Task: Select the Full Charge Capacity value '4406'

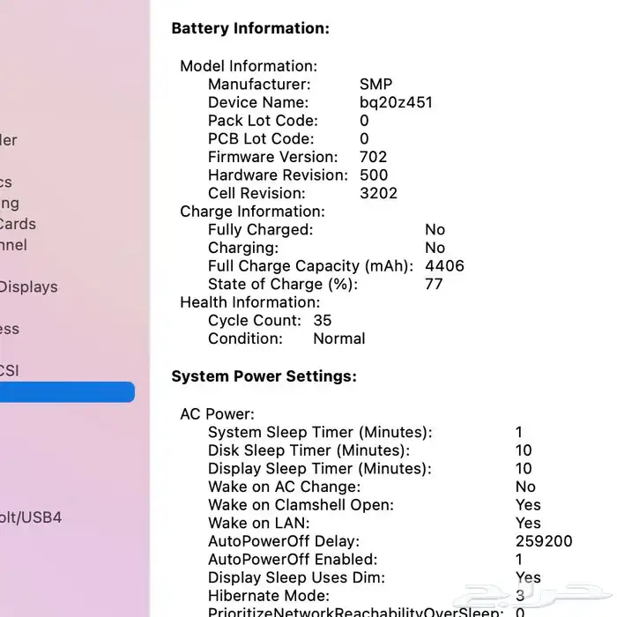Action: (x=444, y=266)
